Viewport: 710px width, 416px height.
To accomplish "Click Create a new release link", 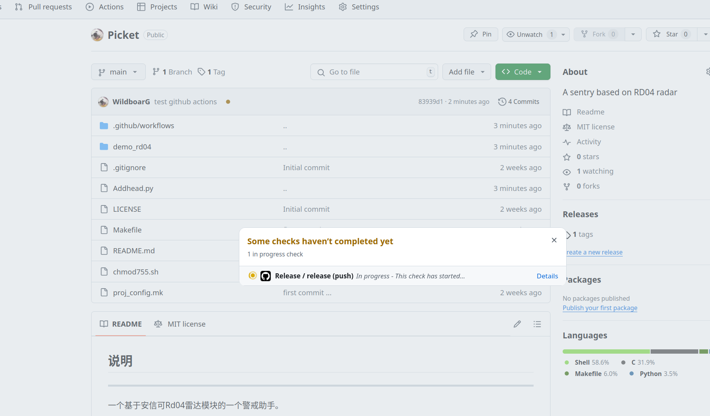I will point(594,252).
